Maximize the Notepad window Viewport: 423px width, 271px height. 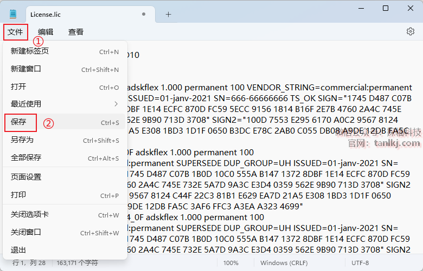[386, 8]
